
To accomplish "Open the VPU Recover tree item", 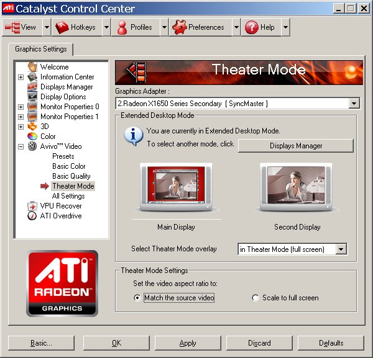I will click(x=61, y=206).
